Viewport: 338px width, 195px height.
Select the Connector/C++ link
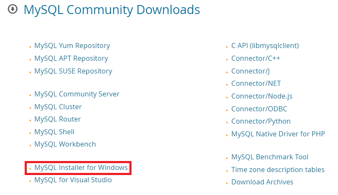point(256,58)
